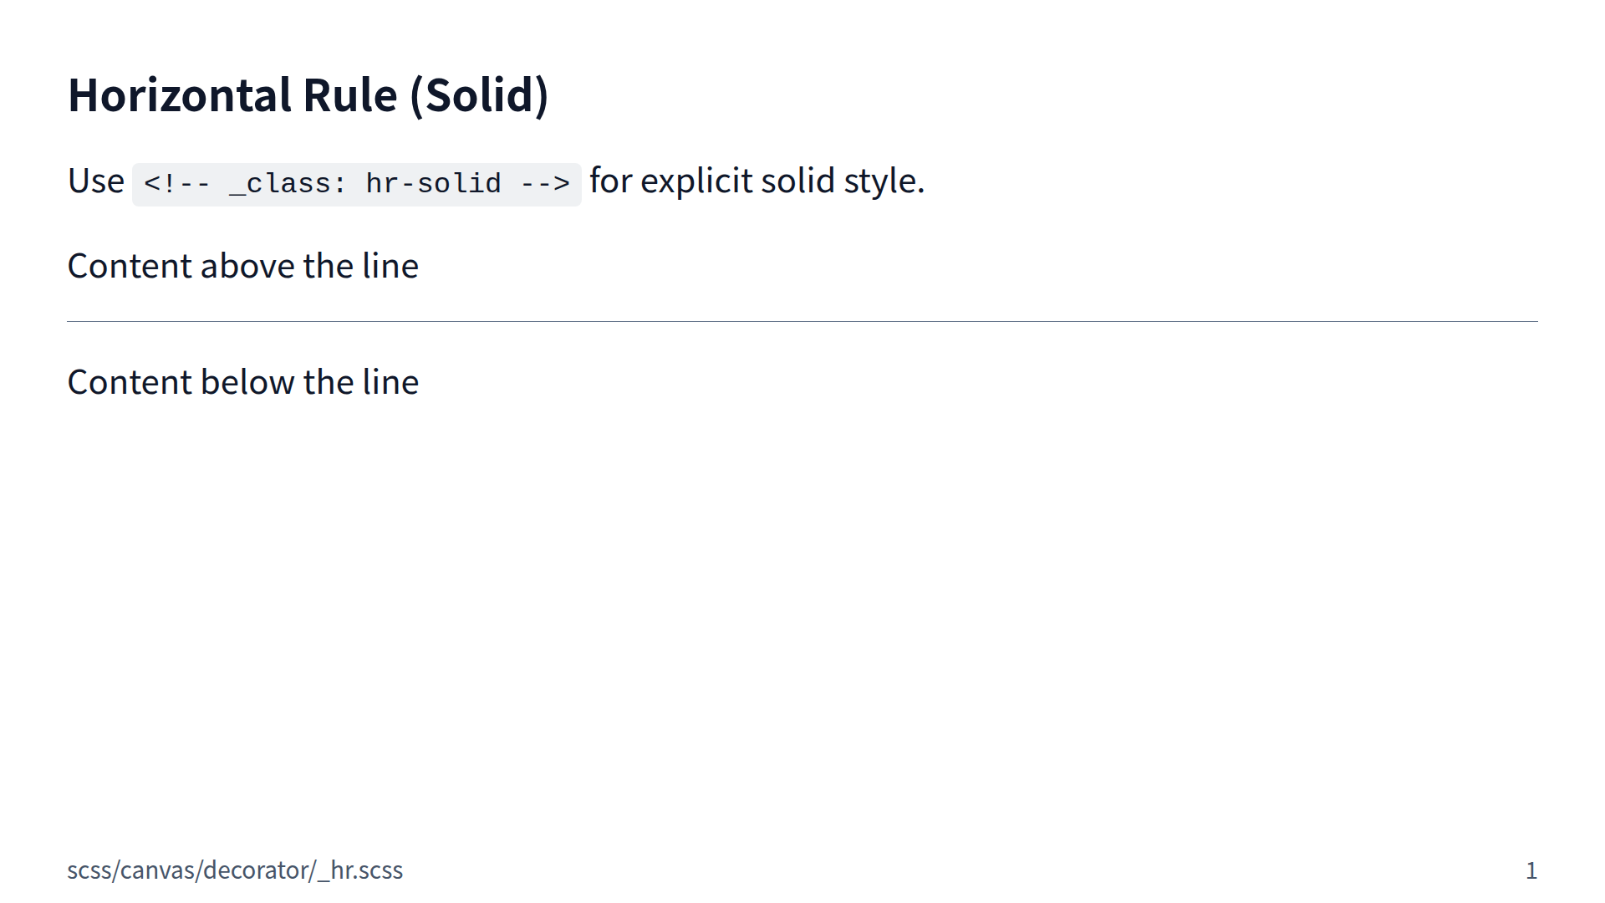Click the word 'style.' ending the description
The image size is (1605, 903).
pos(884,181)
